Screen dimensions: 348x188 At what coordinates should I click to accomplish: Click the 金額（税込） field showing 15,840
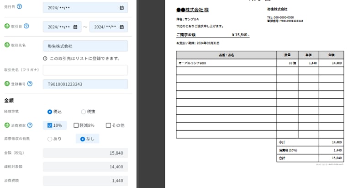(x=85, y=153)
